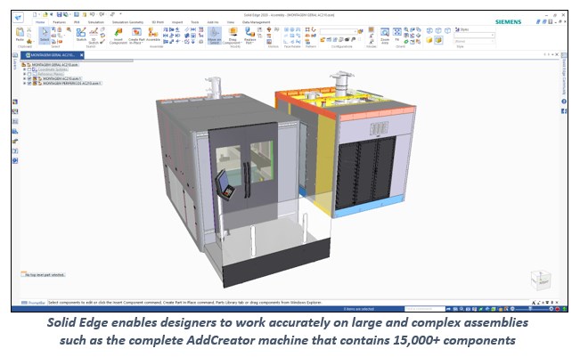The height and width of the screenshot is (357, 580).
Task: Open the Simulation Geometry tab
Action: (x=127, y=22)
